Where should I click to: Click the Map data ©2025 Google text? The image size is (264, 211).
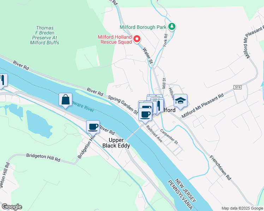click(x=242, y=208)
